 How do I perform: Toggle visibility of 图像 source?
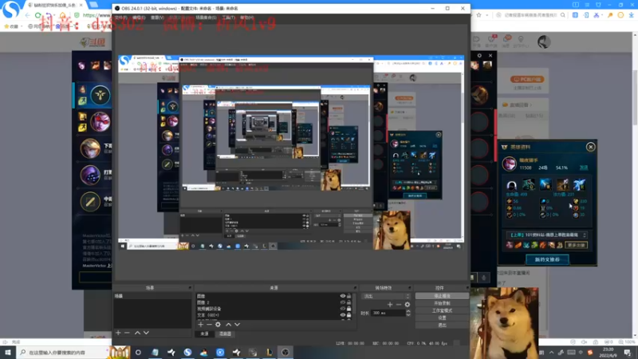pos(343,296)
